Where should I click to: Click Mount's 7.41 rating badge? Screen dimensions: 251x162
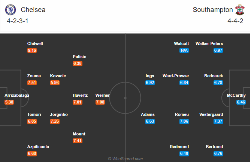point(78,141)
